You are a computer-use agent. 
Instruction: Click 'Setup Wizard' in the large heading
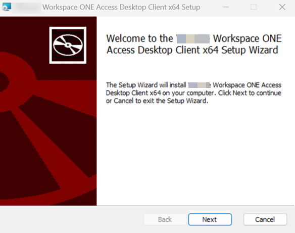[x=250, y=50]
